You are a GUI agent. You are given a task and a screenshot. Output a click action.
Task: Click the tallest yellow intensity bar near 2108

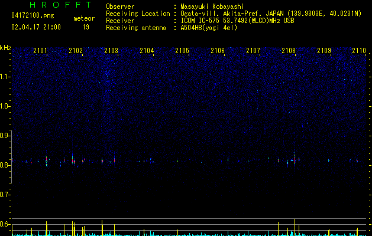coord(295,227)
